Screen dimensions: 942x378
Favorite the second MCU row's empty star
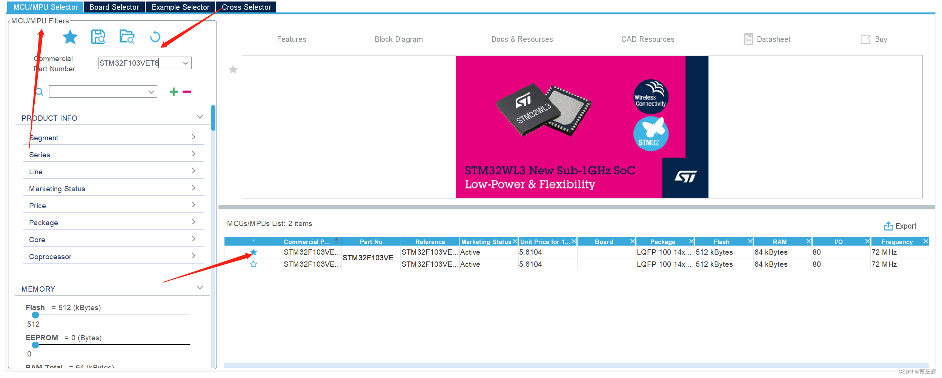(254, 264)
